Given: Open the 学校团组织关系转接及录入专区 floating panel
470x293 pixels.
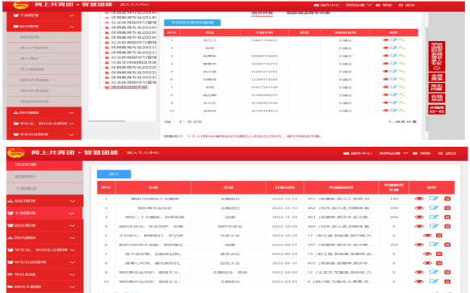Looking at the screenshot, I should (x=437, y=57).
